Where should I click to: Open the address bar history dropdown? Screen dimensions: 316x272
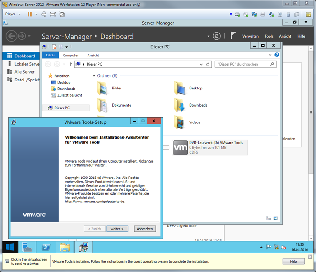click(x=201, y=64)
